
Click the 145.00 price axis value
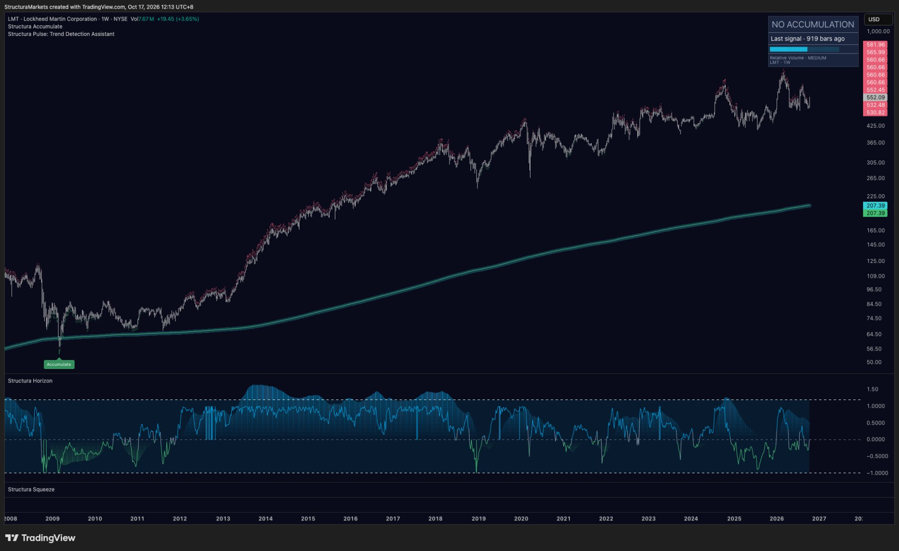(x=876, y=245)
